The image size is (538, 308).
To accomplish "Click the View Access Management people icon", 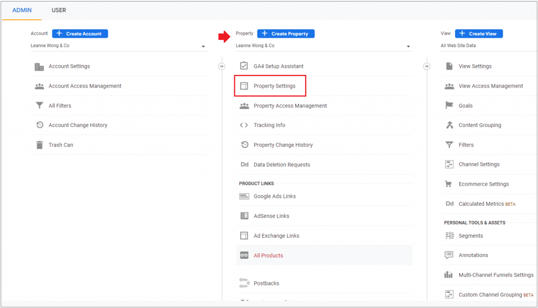I will (449, 87).
